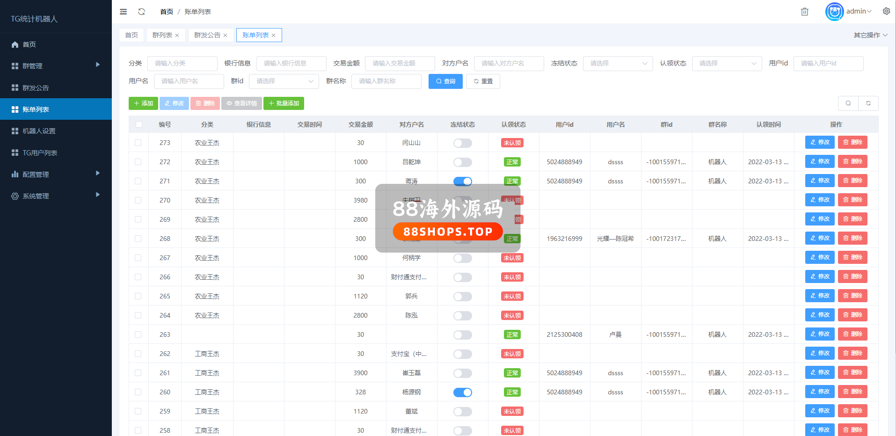Check the checkbox for row 272

[138, 162]
